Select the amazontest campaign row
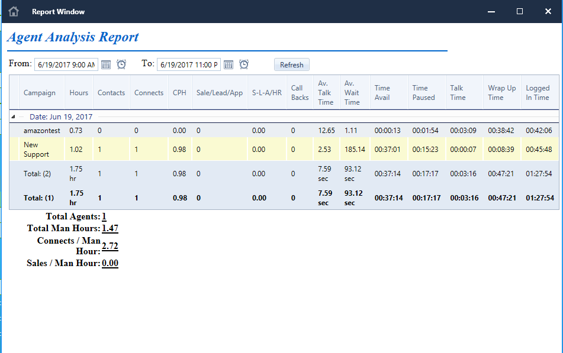563x353 pixels. pos(284,131)
